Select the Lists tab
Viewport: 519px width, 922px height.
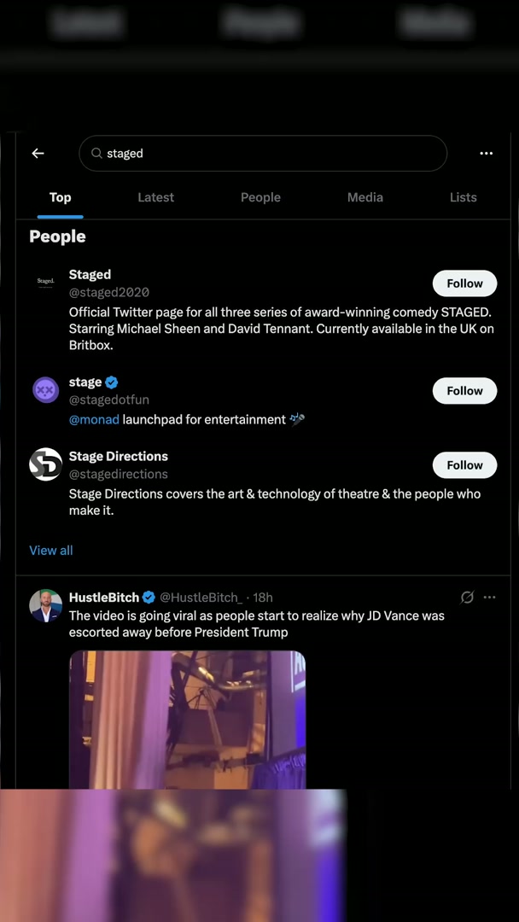pyautogui.click(x=463, y=197)
